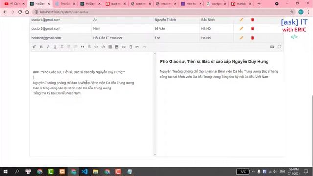
Task: Apply italic formatting in markdown editor
Action: [48, 47]
